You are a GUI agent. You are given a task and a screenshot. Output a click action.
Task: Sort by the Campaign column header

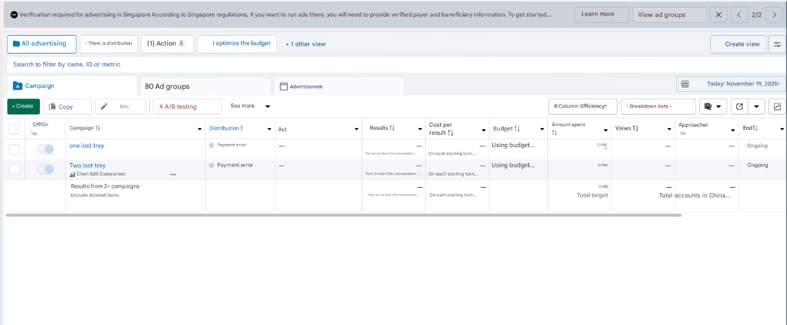pyautogui.click(x=85, y=128)
